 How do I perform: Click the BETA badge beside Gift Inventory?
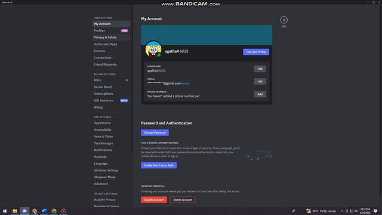point(124,100)
